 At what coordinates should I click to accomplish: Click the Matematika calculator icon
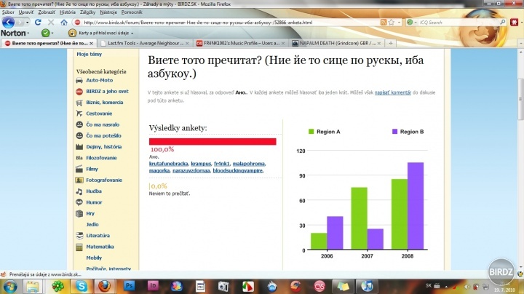79,247
